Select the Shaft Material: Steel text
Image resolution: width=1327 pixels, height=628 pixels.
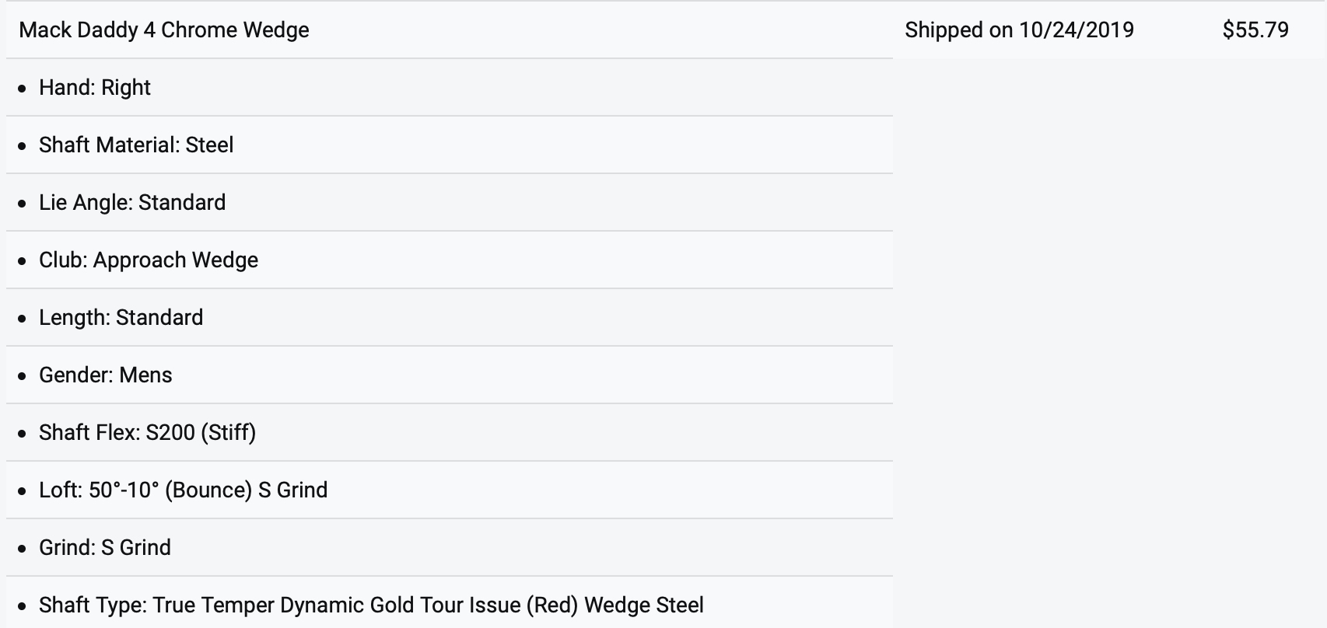point(136,145)
